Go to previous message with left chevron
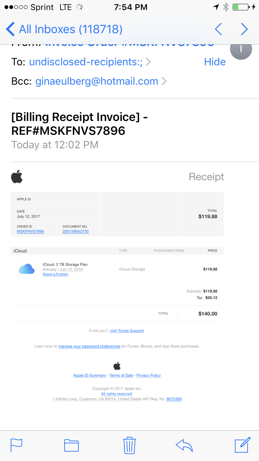The height and width of the screenshot is (461, 259). [218, 29]
